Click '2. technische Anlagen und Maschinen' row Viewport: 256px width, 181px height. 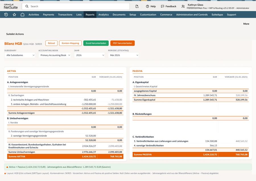pos(65,100)
